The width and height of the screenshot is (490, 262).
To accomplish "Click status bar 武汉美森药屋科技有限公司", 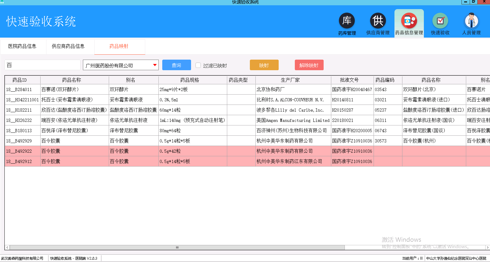I will (x=22, y=258).
